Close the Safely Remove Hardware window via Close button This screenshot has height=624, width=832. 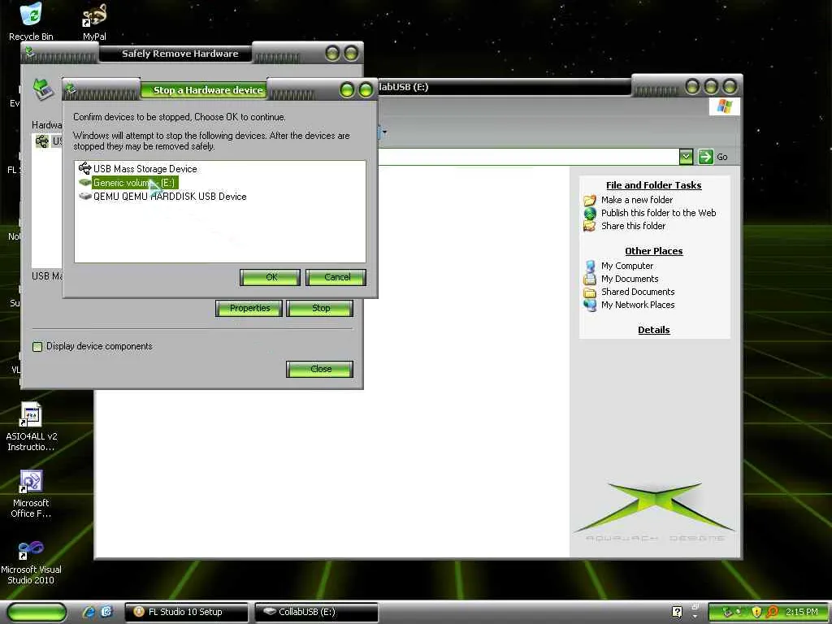click(320, 370)
